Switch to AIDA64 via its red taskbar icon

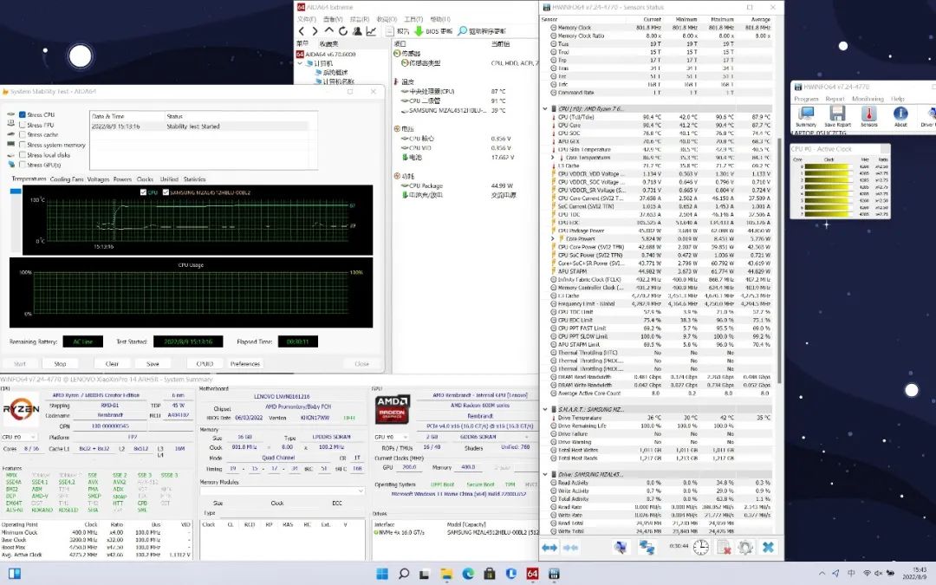(532, 574)
